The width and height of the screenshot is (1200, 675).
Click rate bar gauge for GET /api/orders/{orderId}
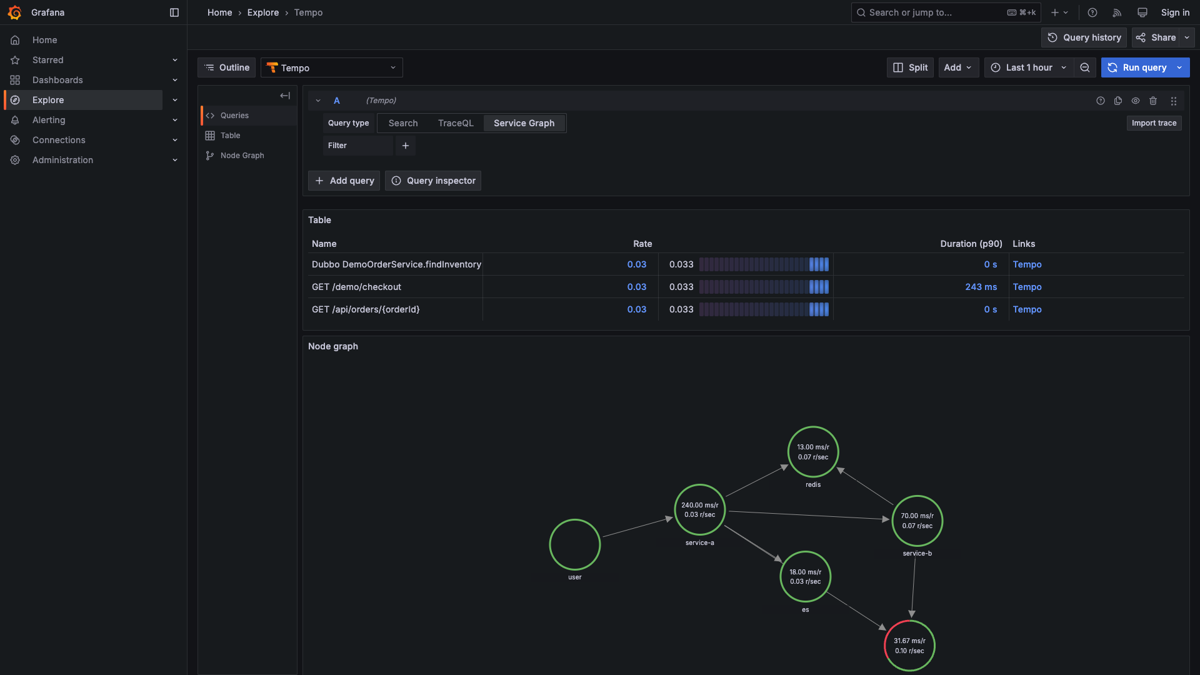click(764, 309)
